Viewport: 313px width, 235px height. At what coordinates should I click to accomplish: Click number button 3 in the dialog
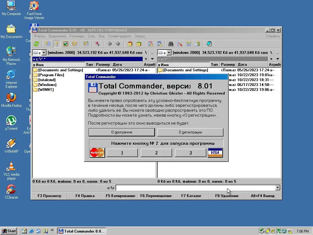191,153
